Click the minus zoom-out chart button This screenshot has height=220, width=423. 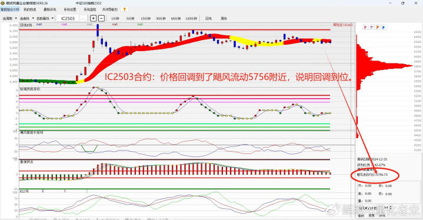pyautogui.click(x=101, y=18)
